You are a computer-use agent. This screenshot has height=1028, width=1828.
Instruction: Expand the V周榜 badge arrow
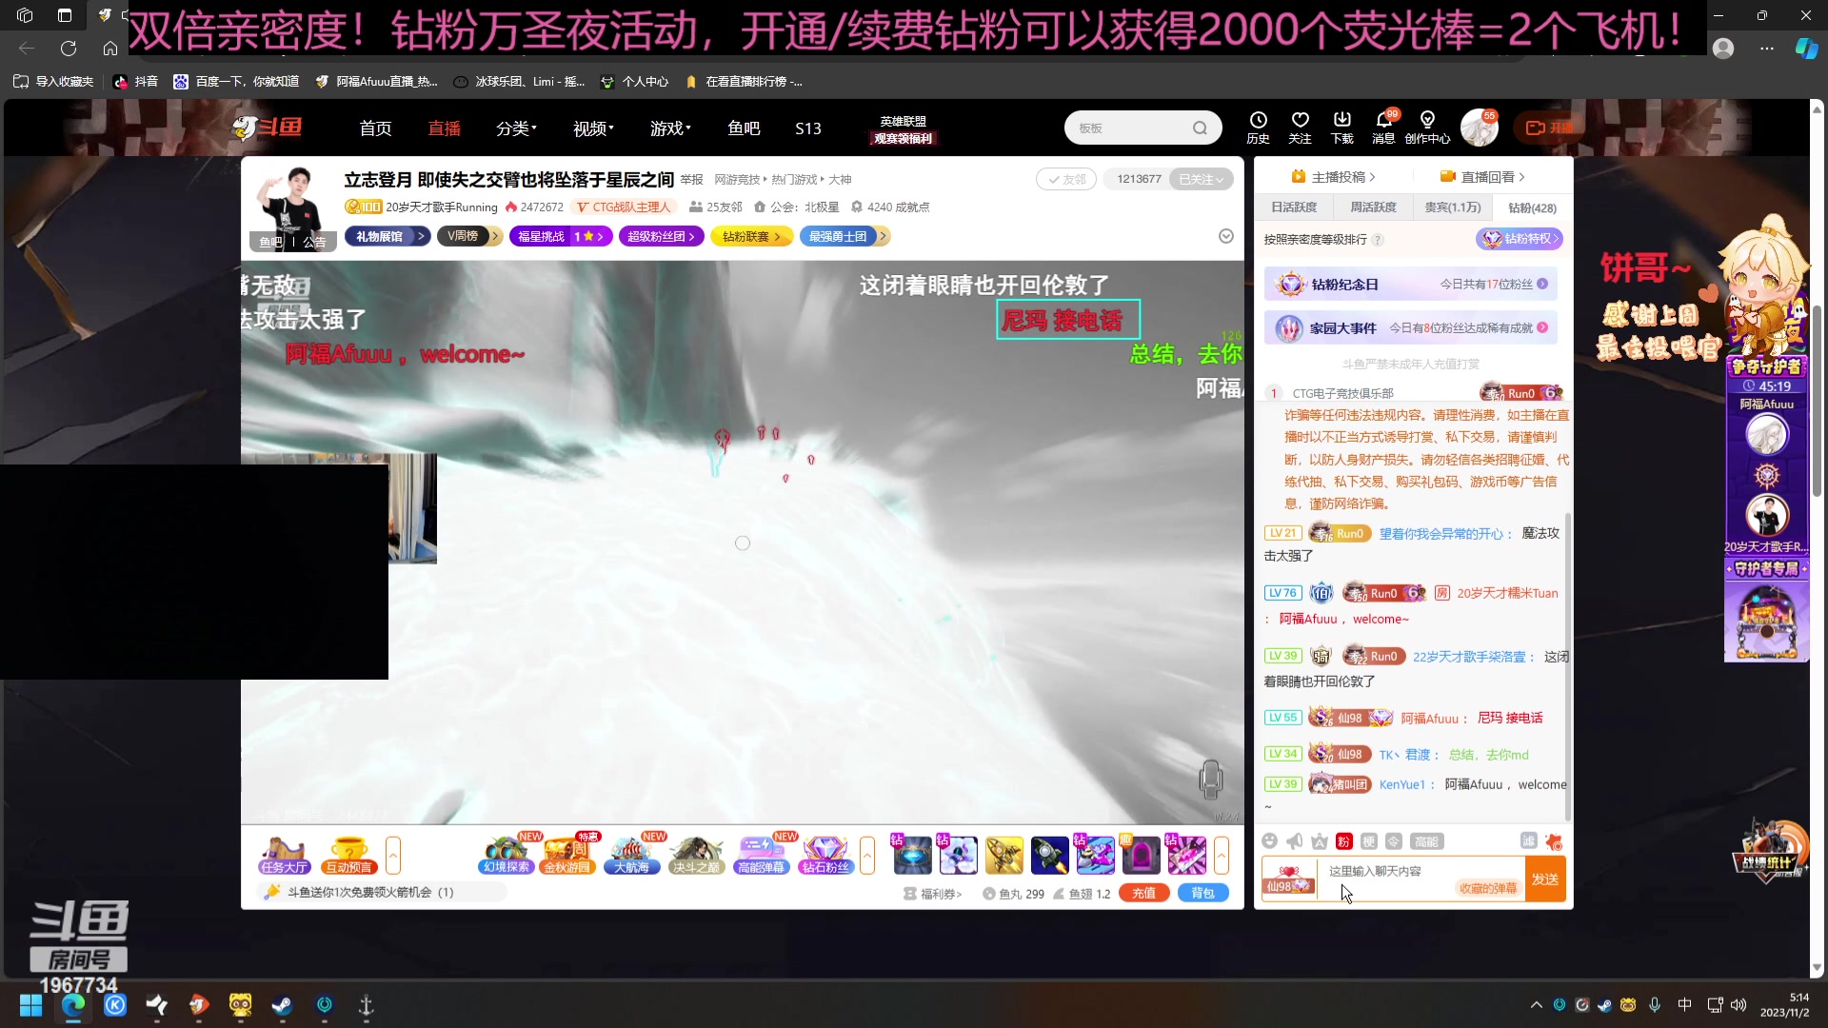click(495, 236)
